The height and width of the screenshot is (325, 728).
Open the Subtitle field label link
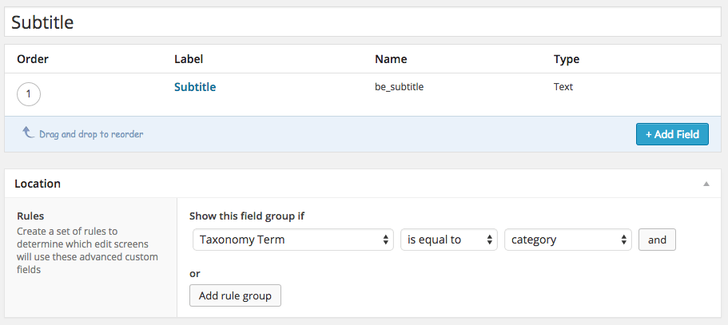click(x=195, y=87)
